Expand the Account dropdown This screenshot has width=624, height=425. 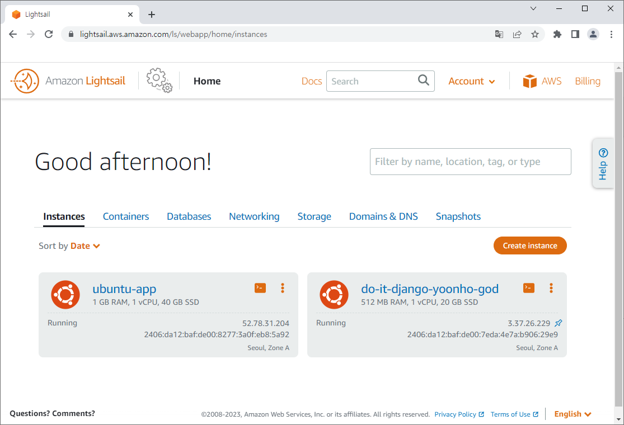click(x=472, y=81)
